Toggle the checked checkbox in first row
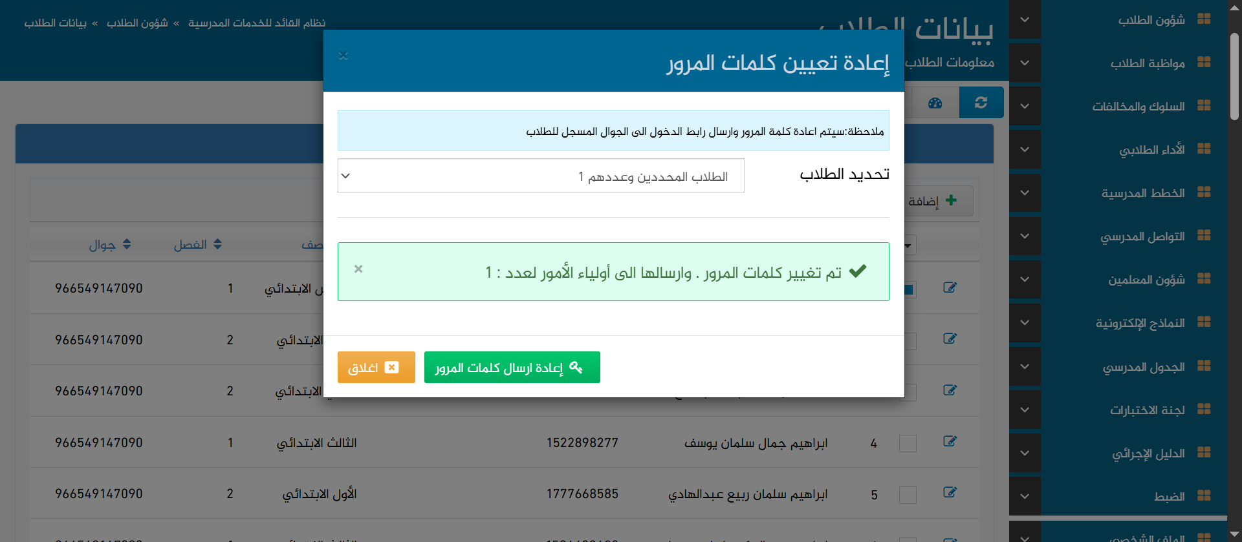 tap(909, 289)
